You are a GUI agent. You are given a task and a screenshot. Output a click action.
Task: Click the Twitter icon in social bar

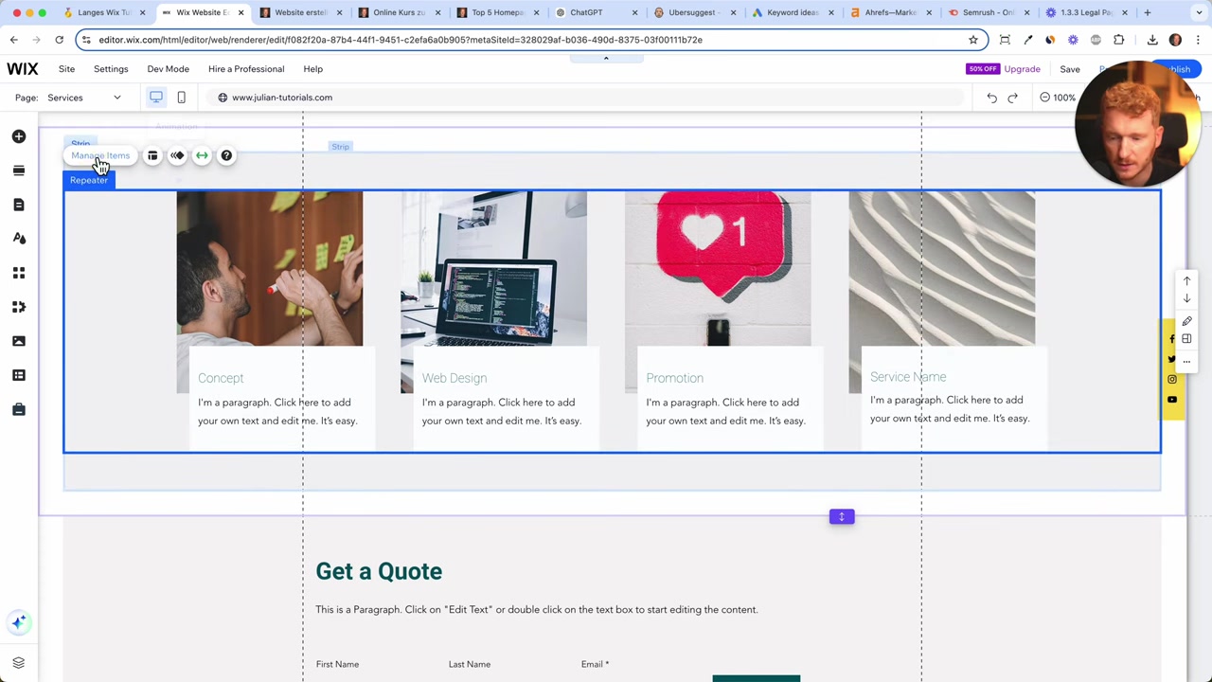click(x=1172, y=359)
